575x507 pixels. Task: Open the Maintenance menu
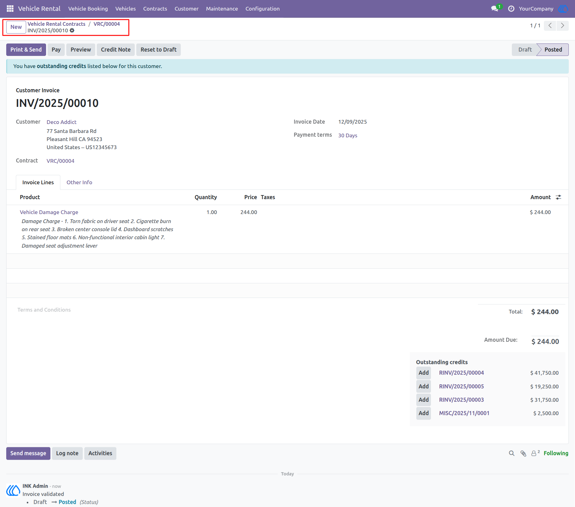[x=222, y=9]
